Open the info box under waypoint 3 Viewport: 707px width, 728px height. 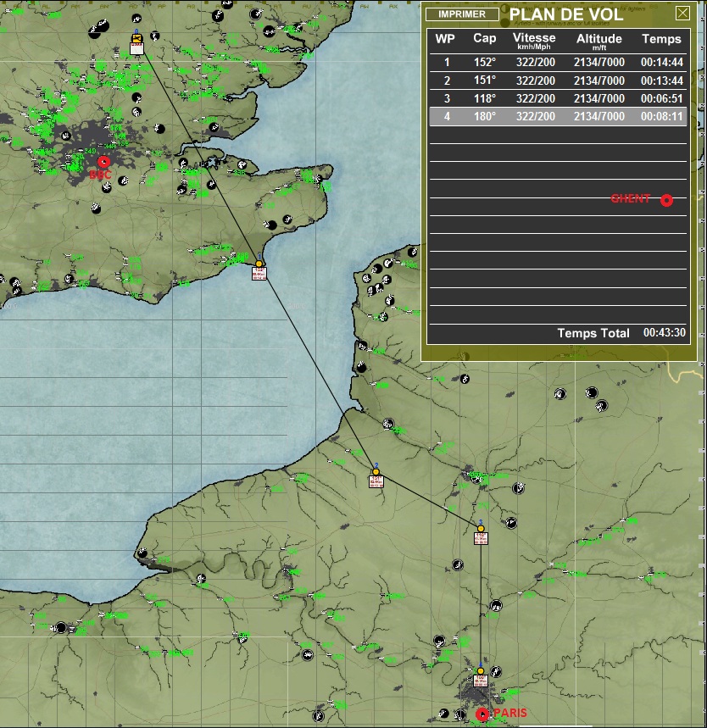pyautogui.click(x=481, y=538)
